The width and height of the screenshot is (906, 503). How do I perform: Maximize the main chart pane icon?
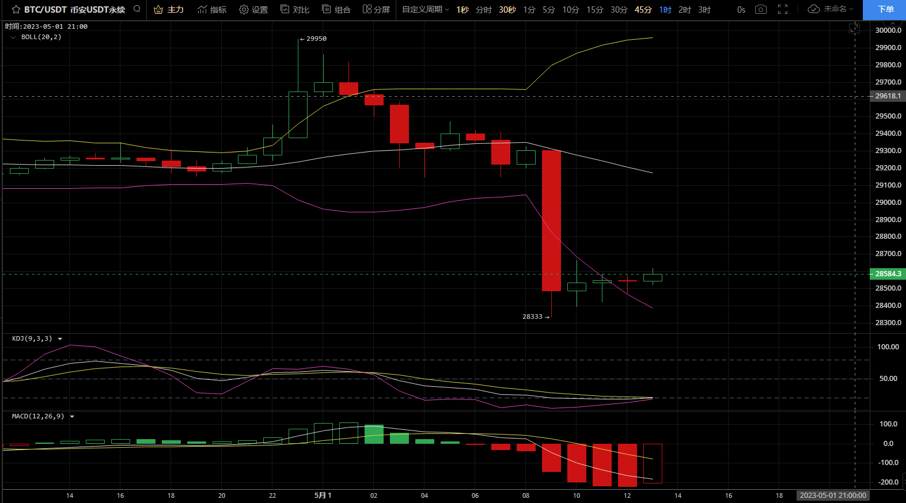pyautogui.click(x=854, y=28)
